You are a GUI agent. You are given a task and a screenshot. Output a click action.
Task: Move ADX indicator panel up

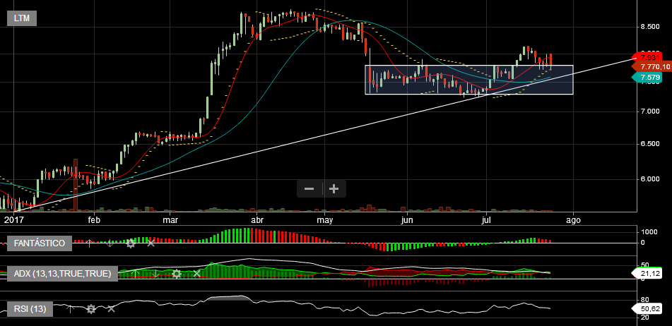point(135,273)
